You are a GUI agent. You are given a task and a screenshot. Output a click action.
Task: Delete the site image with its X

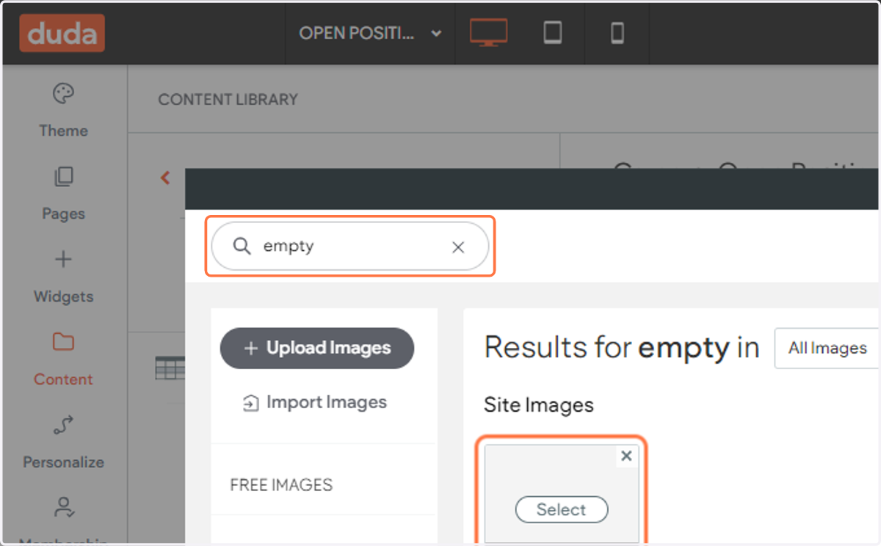pyautogui.click(x=626, y=456)
